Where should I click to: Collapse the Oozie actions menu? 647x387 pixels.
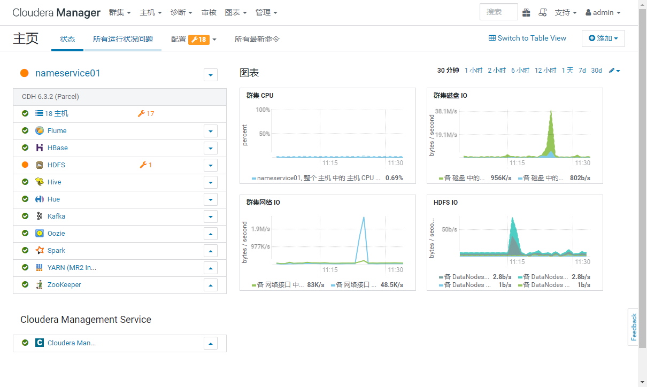(x=210, y=234)
